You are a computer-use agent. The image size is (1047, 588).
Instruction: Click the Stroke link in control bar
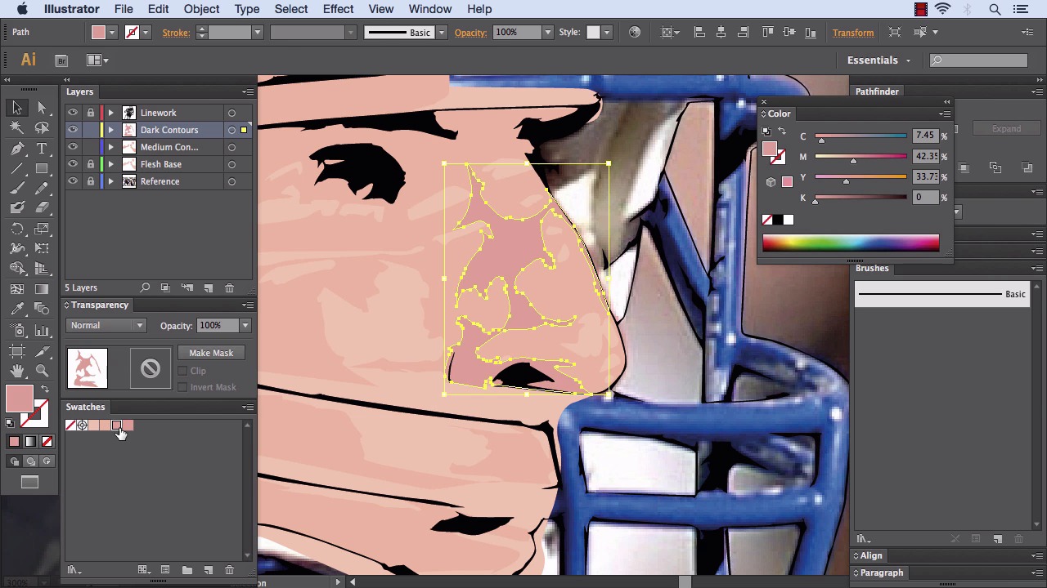click(x=176, y=33)
